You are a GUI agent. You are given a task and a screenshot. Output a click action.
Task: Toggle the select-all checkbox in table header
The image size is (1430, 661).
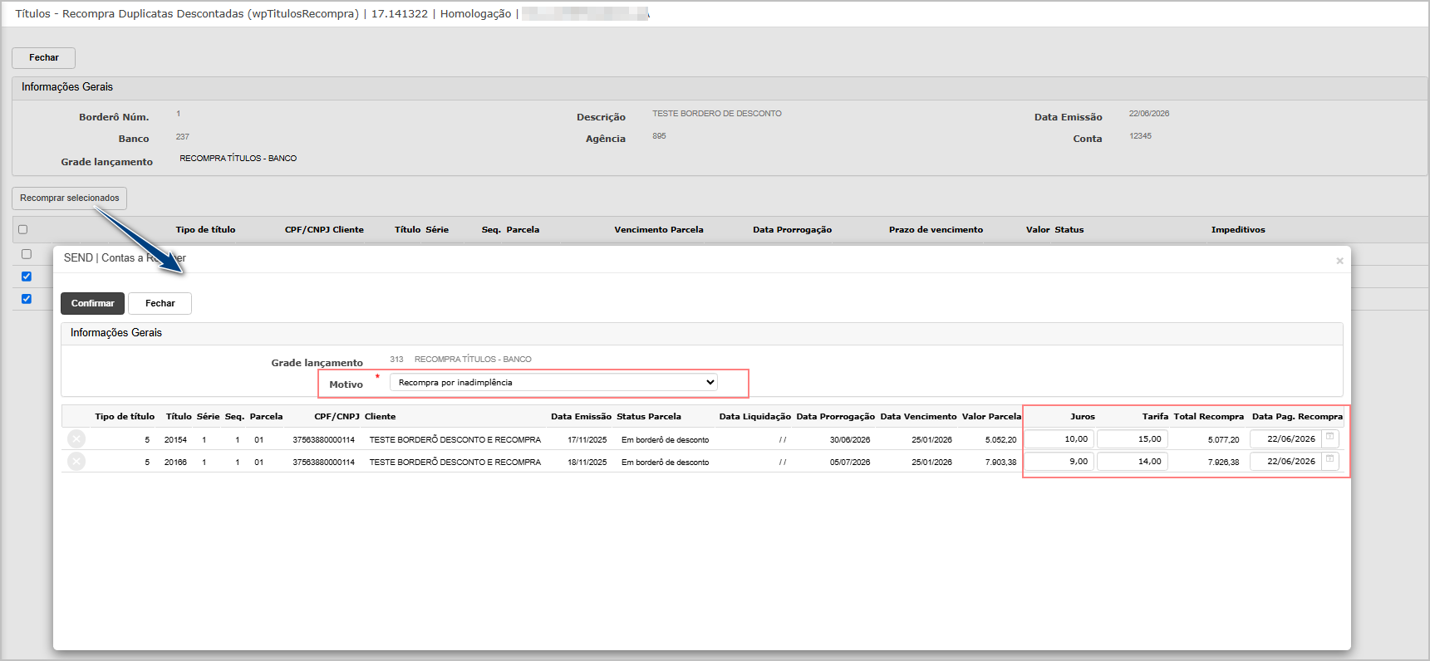tap(23, 230)
